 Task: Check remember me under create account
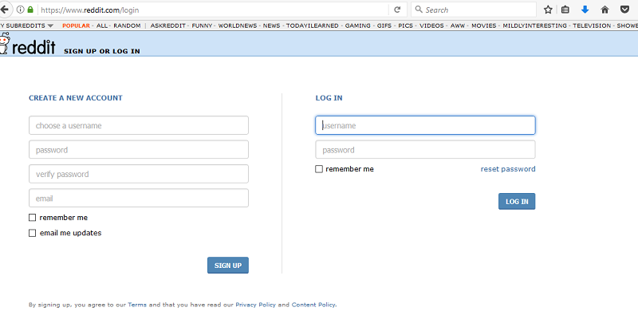(x=32, y=218)
